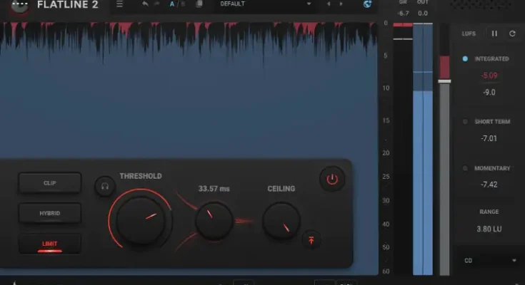Select the HYBRID mode button
Screen dimensions: 525x285
pos(50,213)
